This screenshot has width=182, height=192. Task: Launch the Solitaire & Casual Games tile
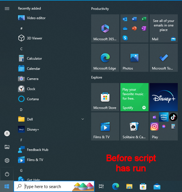[134, 126]
